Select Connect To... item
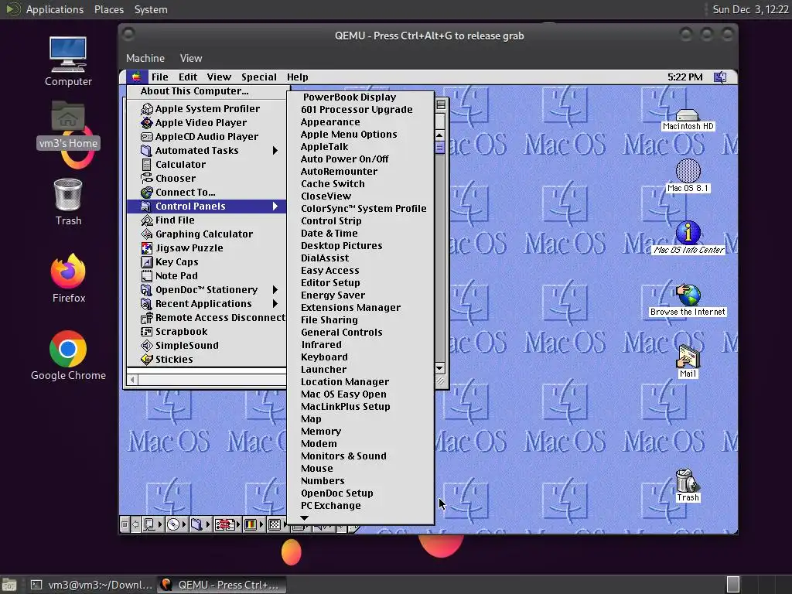 (x=207, y=192)
